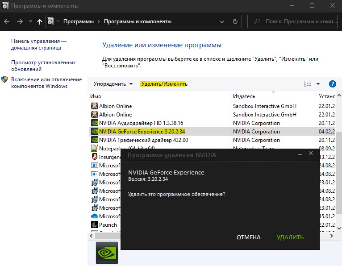Select NVIDIA Аудиодрайвер HD 1.3.38.16 row
Screen dimensions: 342x266
click(213, 123)
